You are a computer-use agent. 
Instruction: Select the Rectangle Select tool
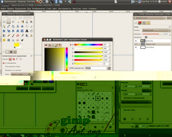4,22
